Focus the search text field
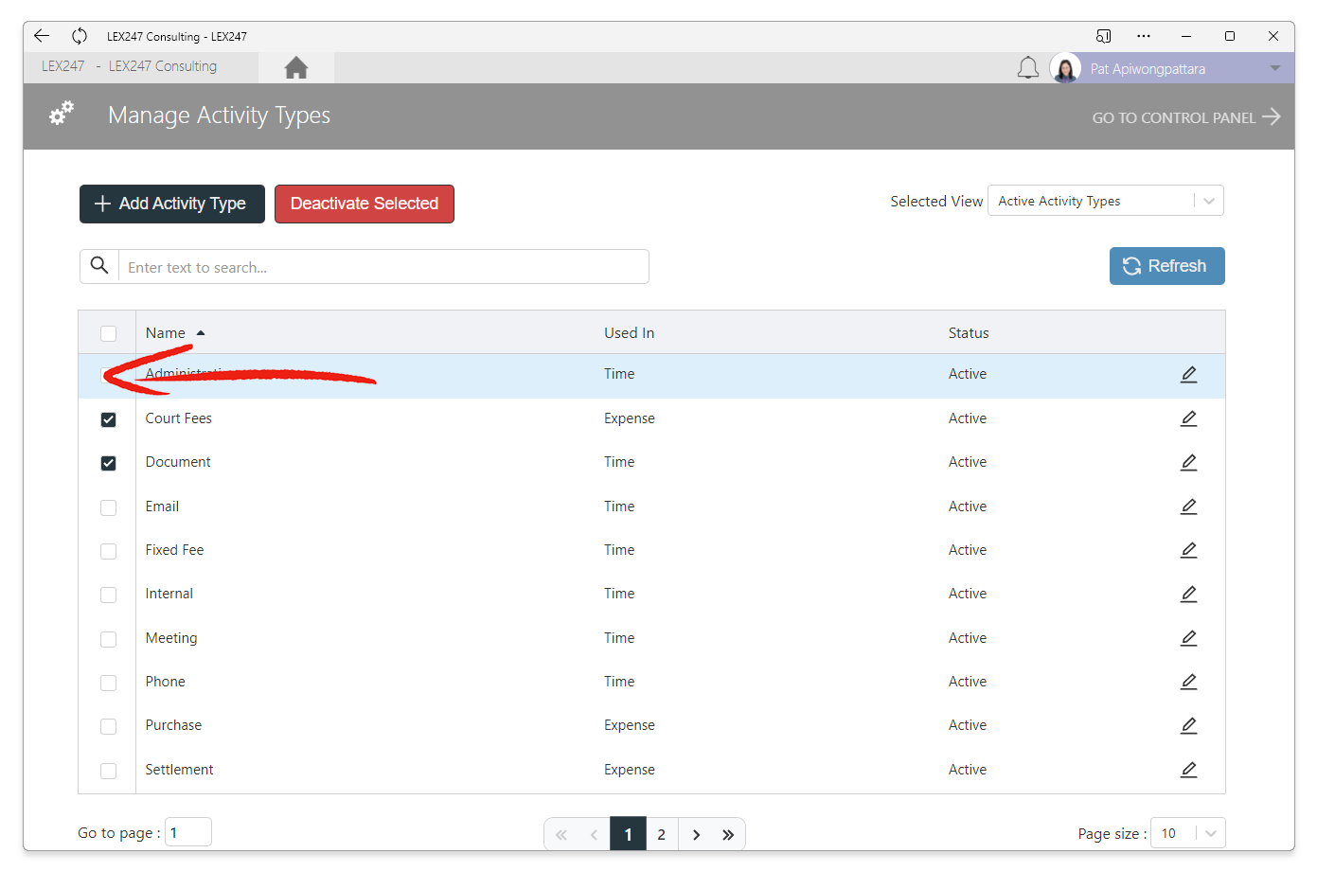 (383, 267)
